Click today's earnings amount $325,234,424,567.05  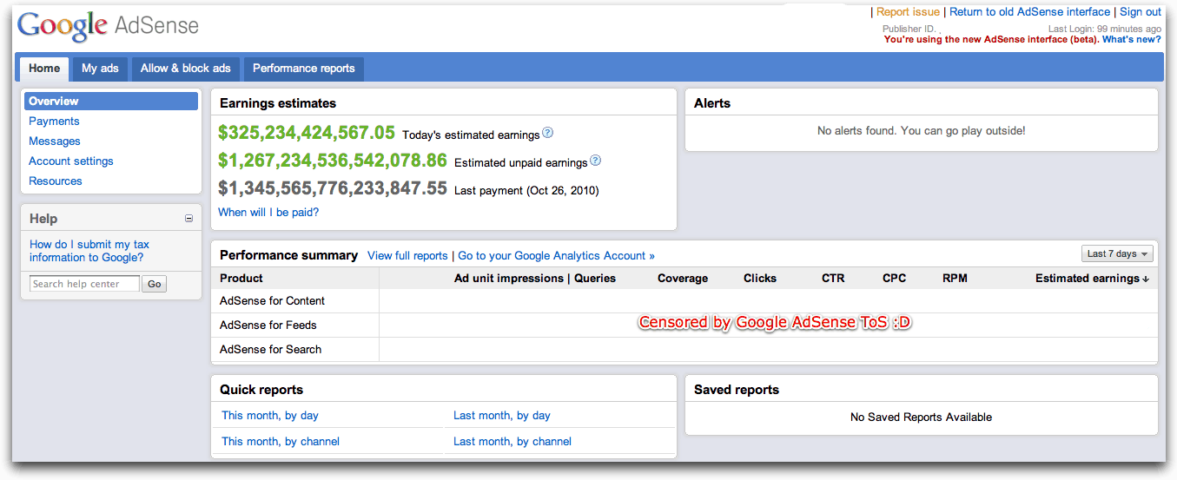pos(307,133)
